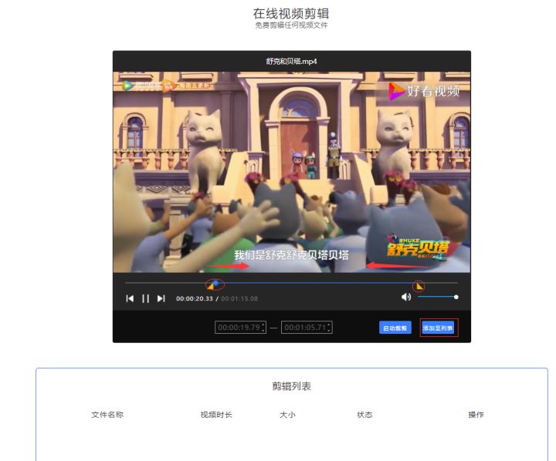Mute the audio via speaker icon
This screenshot has height=461, width=556.
406,297
